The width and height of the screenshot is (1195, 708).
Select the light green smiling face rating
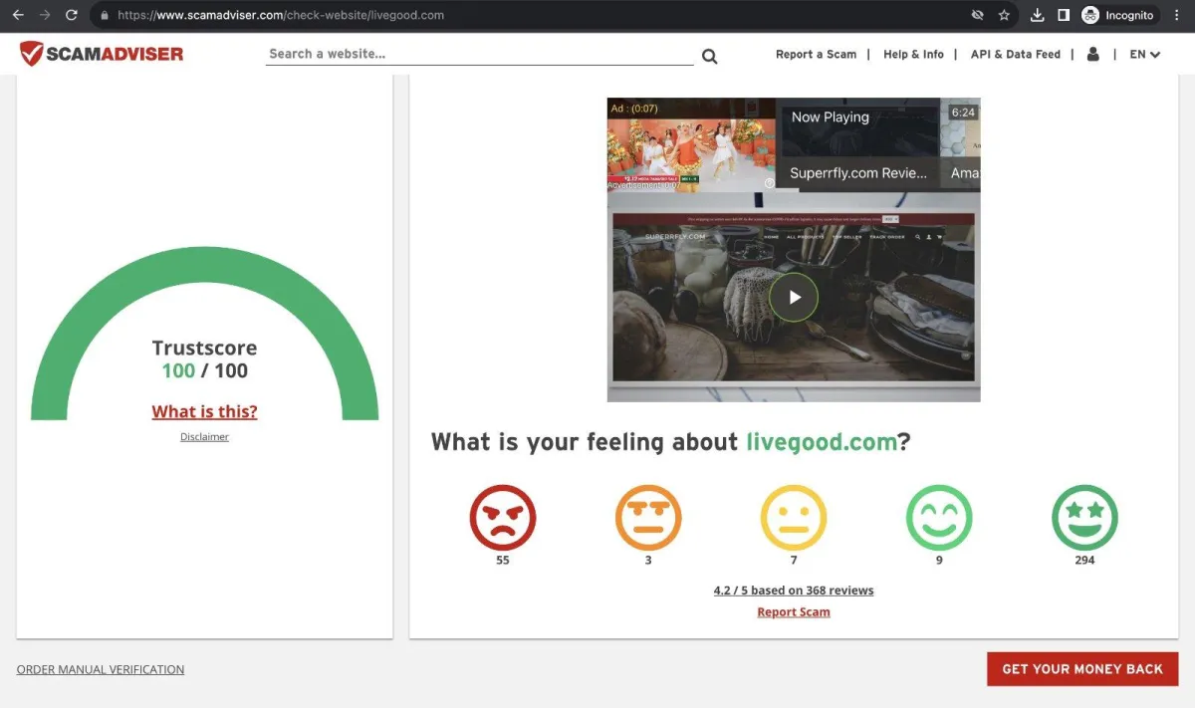tap(939, 518)
